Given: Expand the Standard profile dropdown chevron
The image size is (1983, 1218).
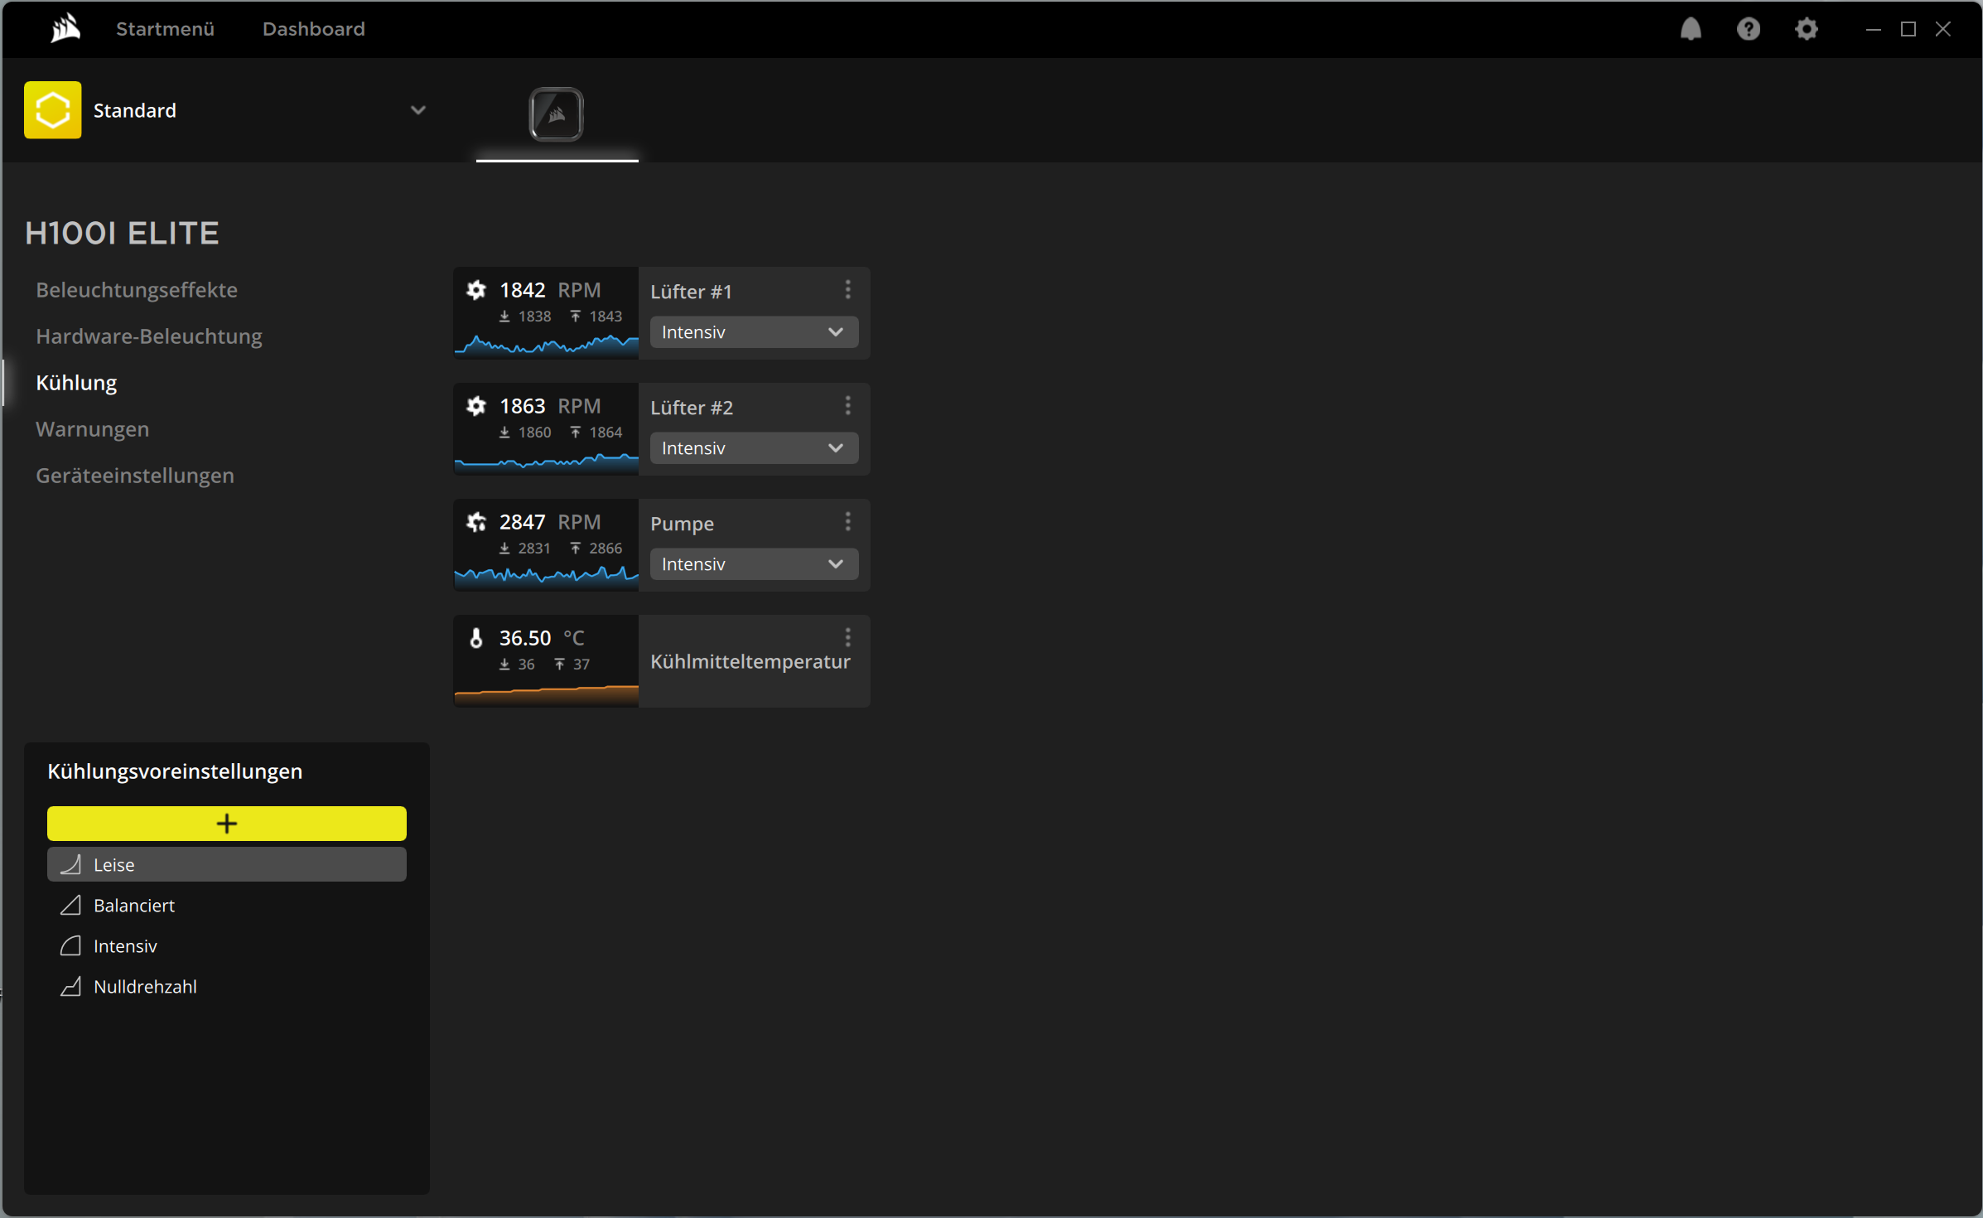Looking at the screenshot, I should (418, 110).
